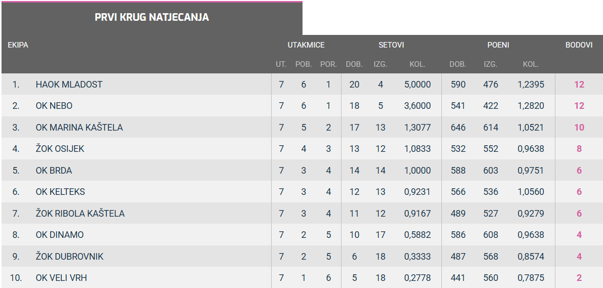Open the PRVI KRUG NATJECANJA tab
The width and height of the screenshot is (603, 288).
pos(152,17)
